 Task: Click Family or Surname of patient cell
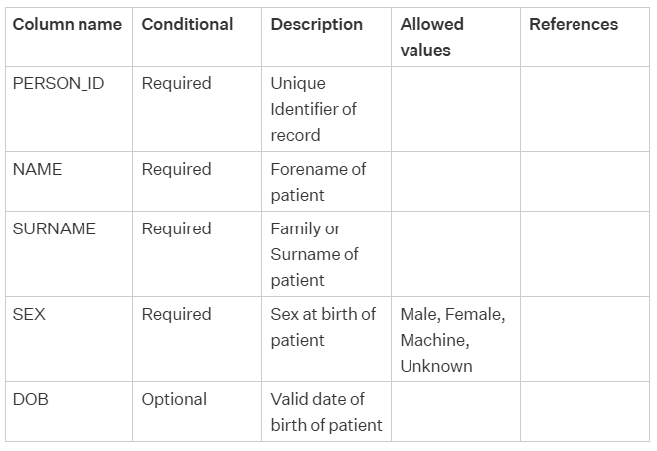(326, 253)
